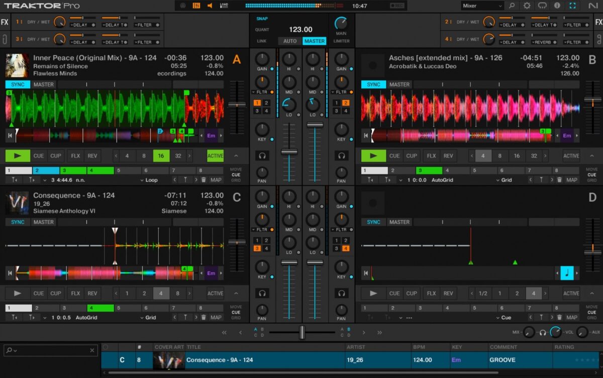Toggle REV reverse on Deck C
Screen dimensions: 603x378
(x=92, y=293)
